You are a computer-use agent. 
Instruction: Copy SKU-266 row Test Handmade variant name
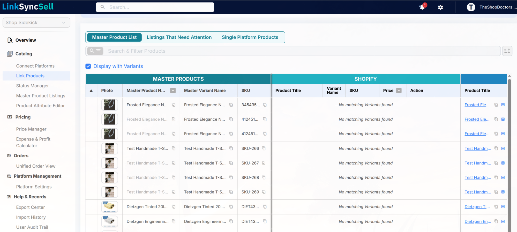click(x=231, y=148)
